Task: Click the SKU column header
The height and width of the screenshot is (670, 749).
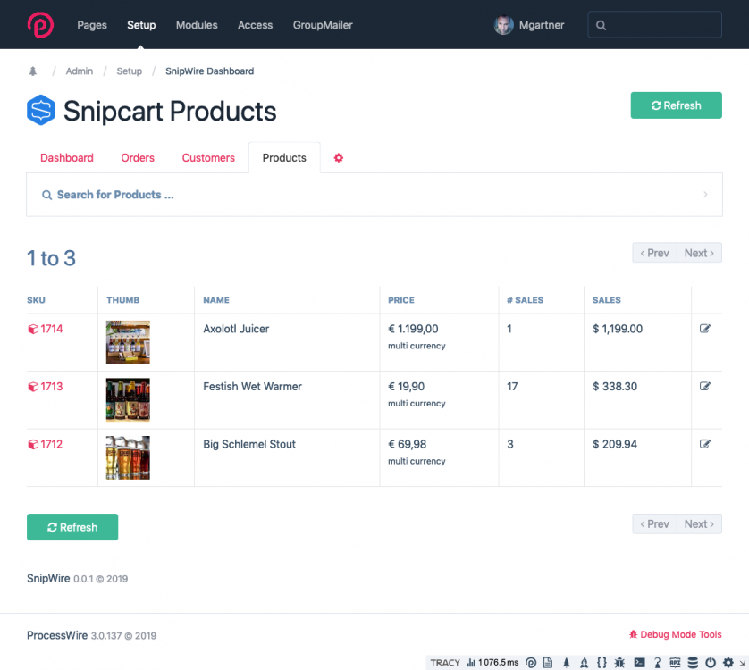Action: (x=36, y=300)
